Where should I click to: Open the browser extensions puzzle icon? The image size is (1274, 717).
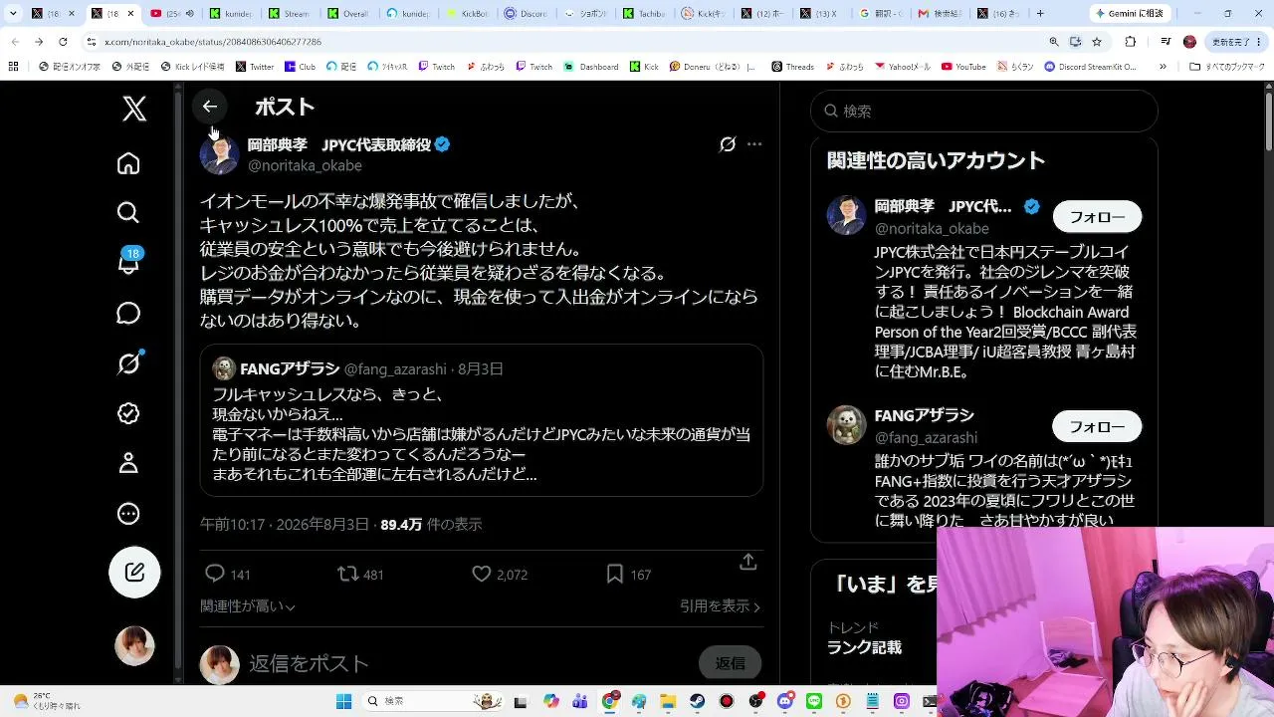(1131, 42)
